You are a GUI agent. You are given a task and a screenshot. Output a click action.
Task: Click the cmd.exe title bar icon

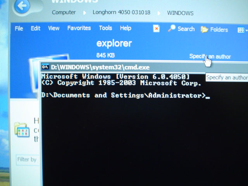tap(45, 67)
